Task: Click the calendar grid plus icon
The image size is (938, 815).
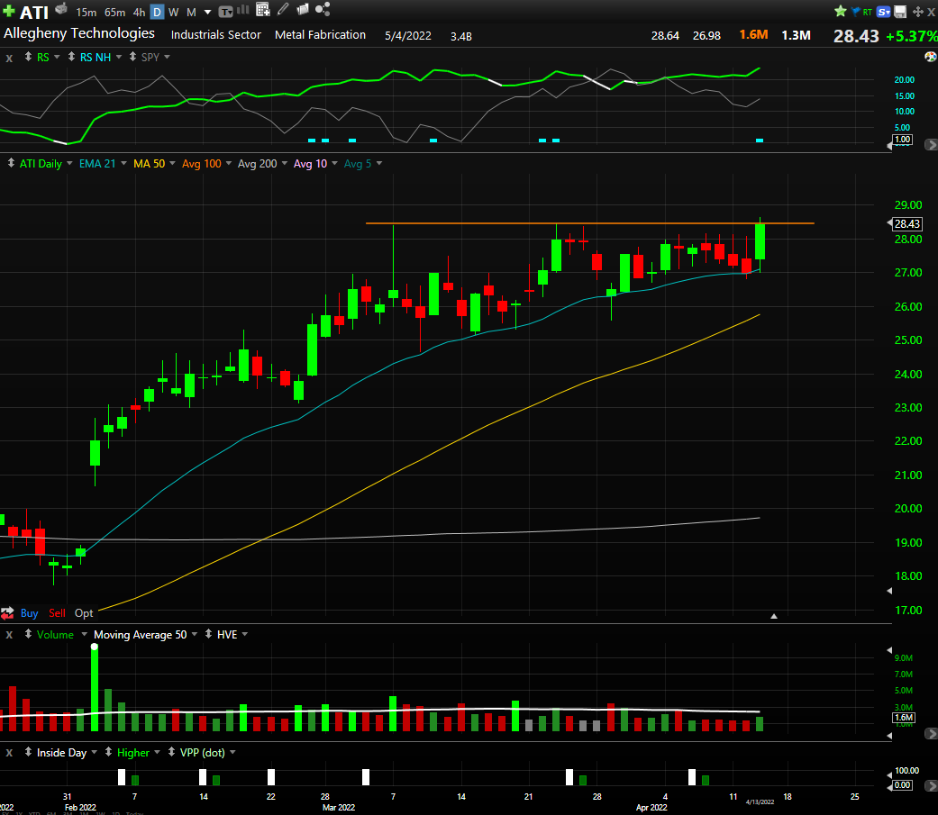Action: [x=262, y=9]
